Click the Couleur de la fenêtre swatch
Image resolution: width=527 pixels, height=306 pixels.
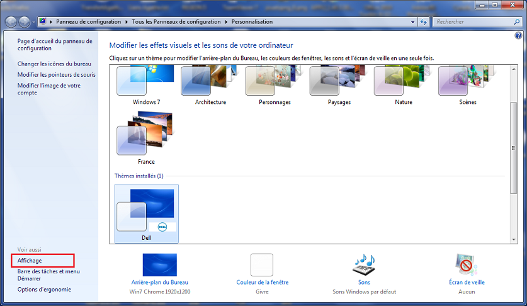[x=262, y=265]
